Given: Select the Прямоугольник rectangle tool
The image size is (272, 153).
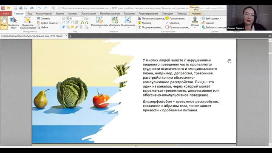Looking at the screenshot, I should point(177,27).
